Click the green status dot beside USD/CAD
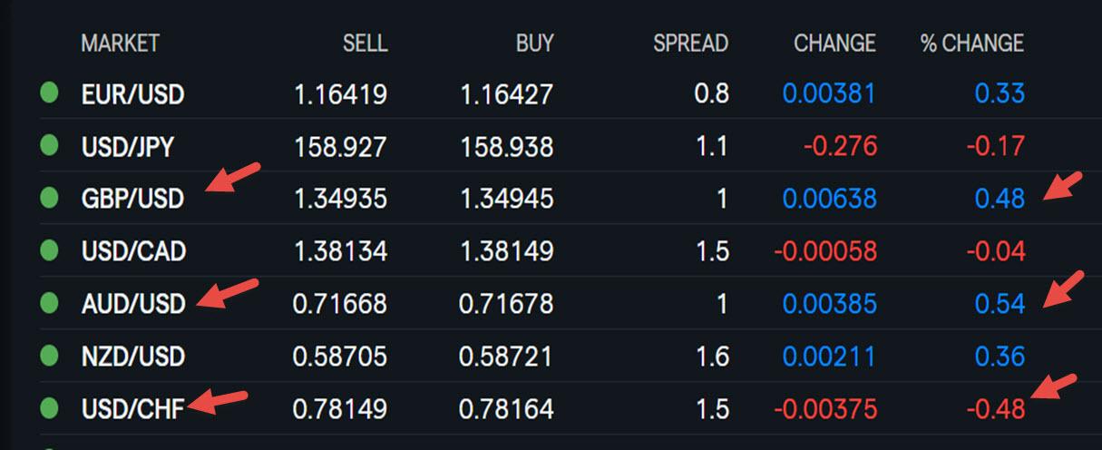1102x450 pixels. coord(49,249)
